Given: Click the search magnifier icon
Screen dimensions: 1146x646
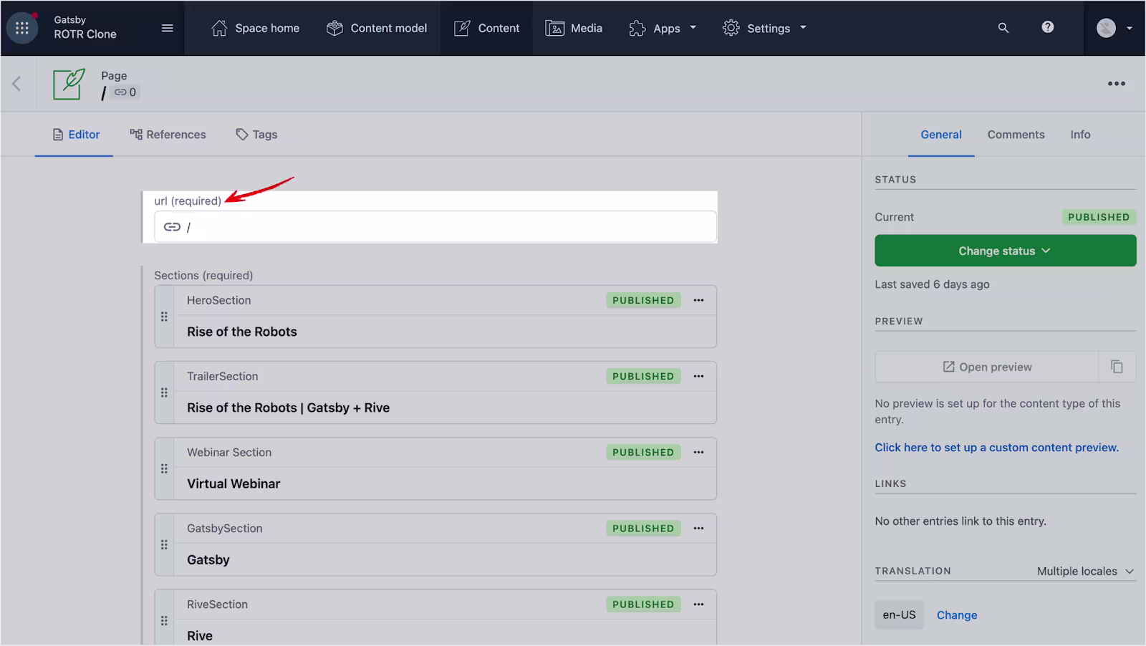Looking at the screenshot, I should (1003, 28).
